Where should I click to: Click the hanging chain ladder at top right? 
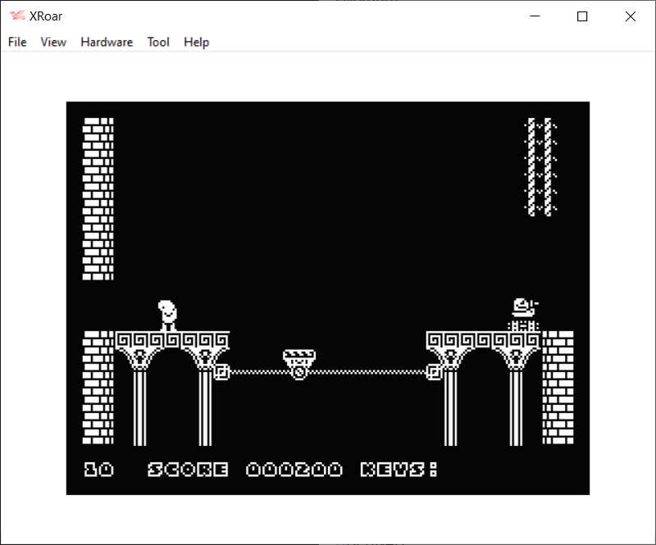tap(540, 167)
